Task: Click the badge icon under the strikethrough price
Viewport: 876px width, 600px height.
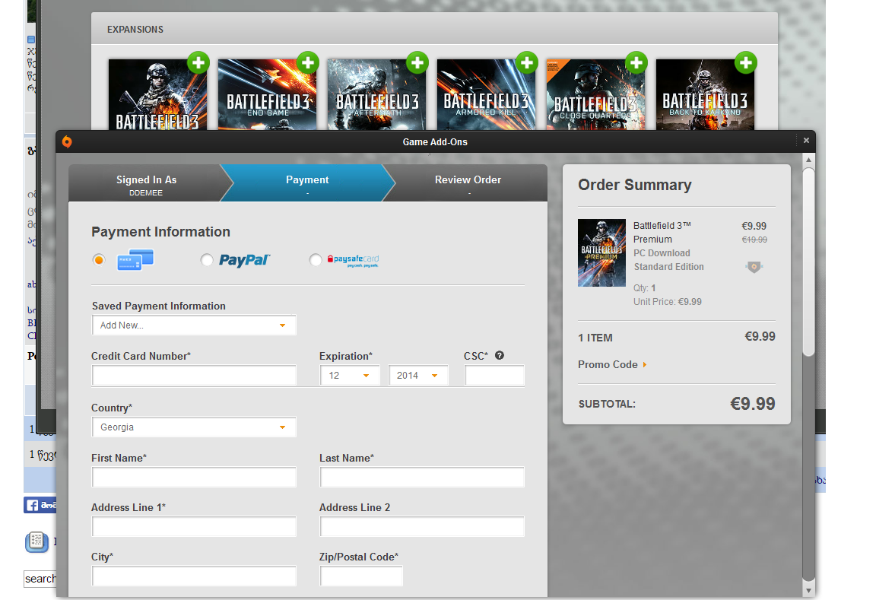Action: tap(754, 267)
